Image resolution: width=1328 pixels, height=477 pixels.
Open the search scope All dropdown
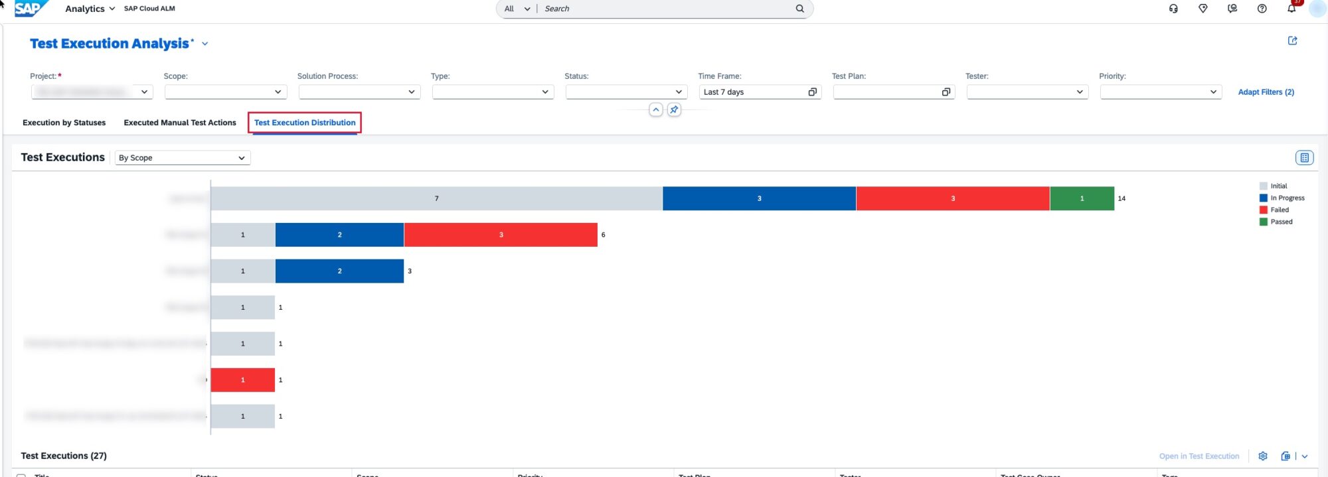coord(517,9)
